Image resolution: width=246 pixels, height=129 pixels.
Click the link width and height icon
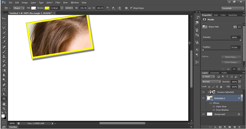tap(90, 8)
